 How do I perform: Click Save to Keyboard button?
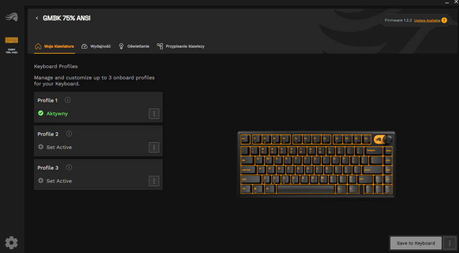click(x=416, y=243)
